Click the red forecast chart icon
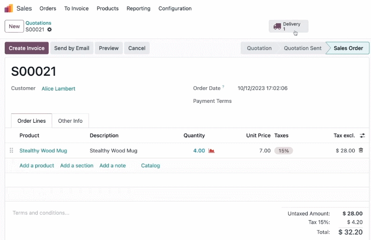Screen dimensions: 371x240 (211, 151)
